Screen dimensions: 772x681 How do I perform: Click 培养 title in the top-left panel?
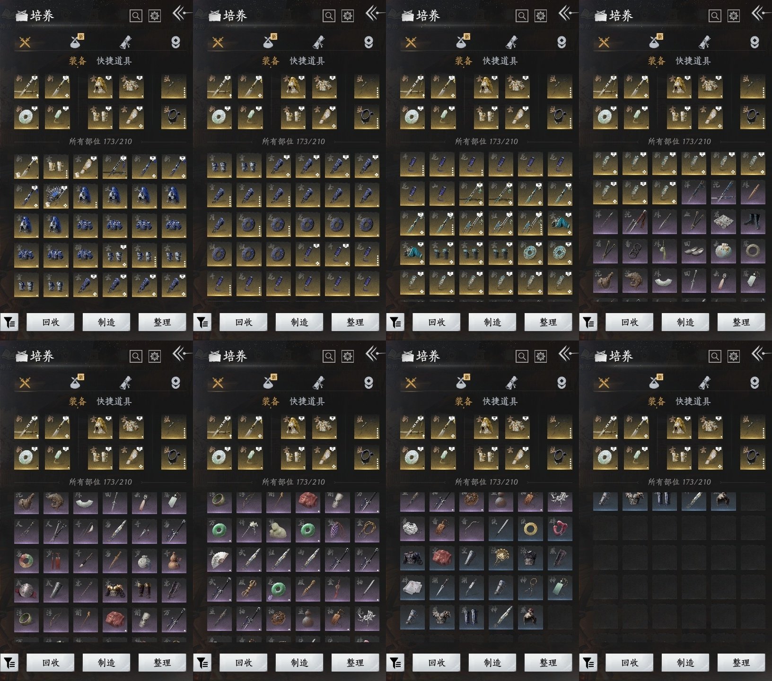tap(42, 16)
